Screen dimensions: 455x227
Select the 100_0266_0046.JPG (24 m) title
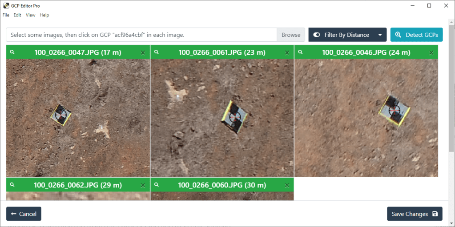(366, 52)
